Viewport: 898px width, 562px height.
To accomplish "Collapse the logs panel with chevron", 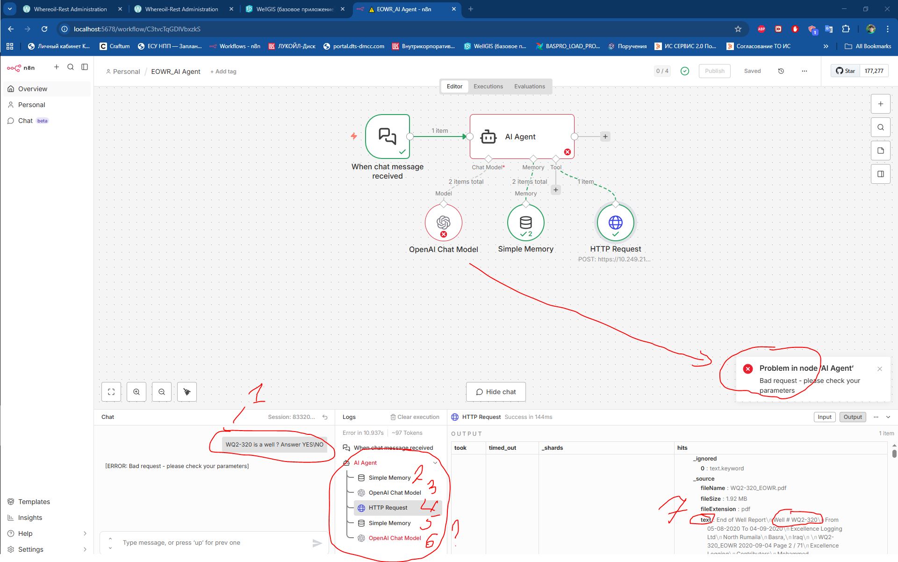I will pyautogui.click(x=888, y=417).
